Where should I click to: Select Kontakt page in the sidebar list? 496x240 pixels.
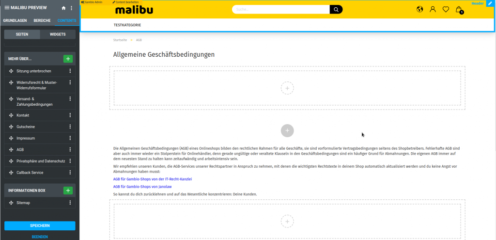23,115
